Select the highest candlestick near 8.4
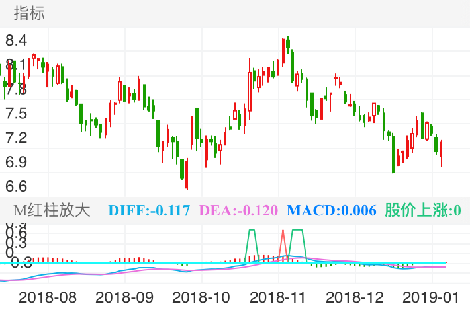 pos(289,44)
